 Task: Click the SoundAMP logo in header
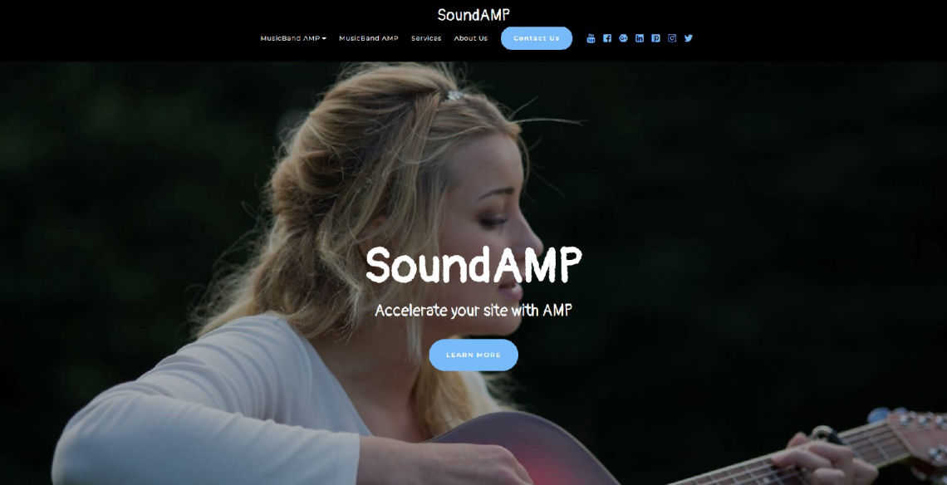pyautogui.click(x=473, y=14)
